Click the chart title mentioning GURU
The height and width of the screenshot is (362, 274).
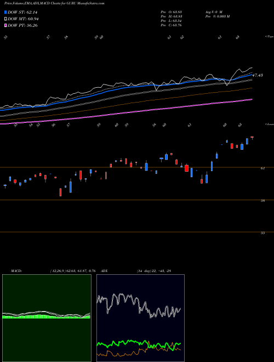click(54, 3)
